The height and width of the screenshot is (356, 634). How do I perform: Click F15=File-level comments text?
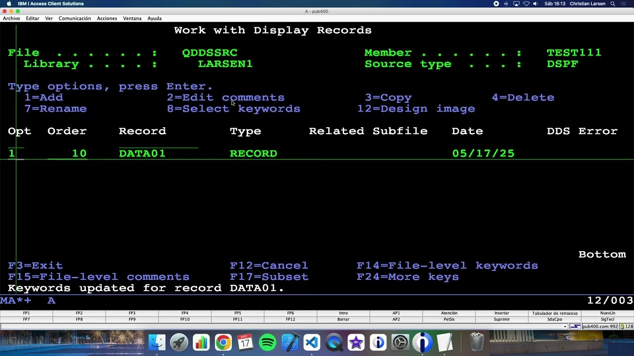click(x=99, y=277)
